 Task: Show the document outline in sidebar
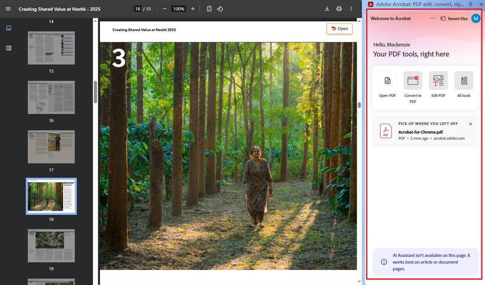pyautogui.click(x=8, y=48)
